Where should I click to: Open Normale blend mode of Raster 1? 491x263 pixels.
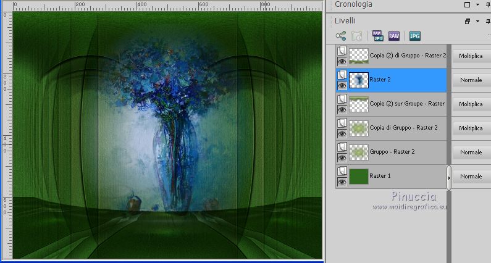click(x=471, y=177)
